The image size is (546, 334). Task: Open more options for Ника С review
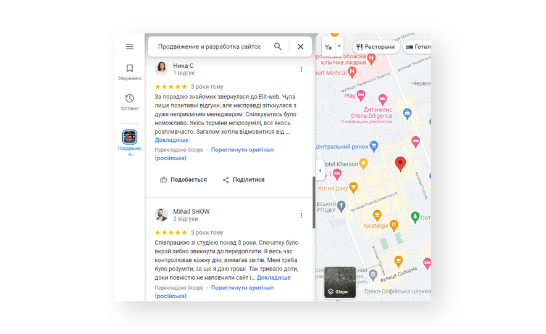pyautogui.click(x=301, y=70)
